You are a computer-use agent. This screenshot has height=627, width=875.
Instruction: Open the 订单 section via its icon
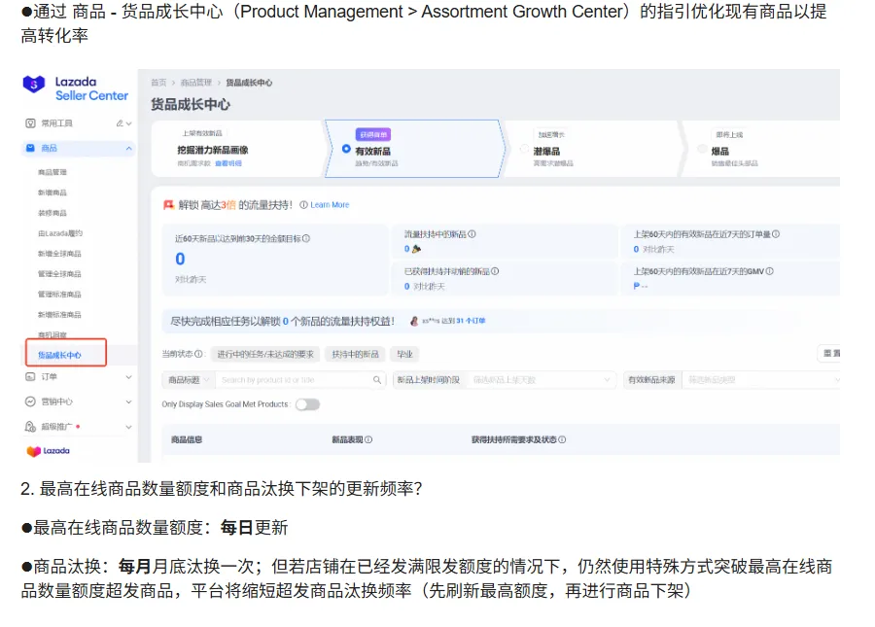(x=28, y=379)
